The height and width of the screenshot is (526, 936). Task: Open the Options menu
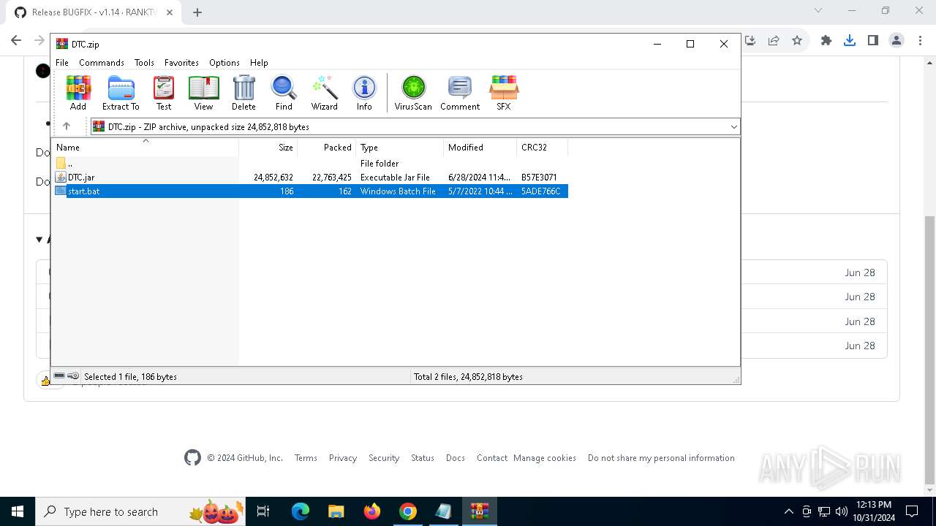224,63
